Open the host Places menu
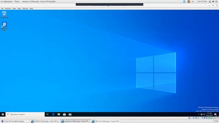 (17, 1)
